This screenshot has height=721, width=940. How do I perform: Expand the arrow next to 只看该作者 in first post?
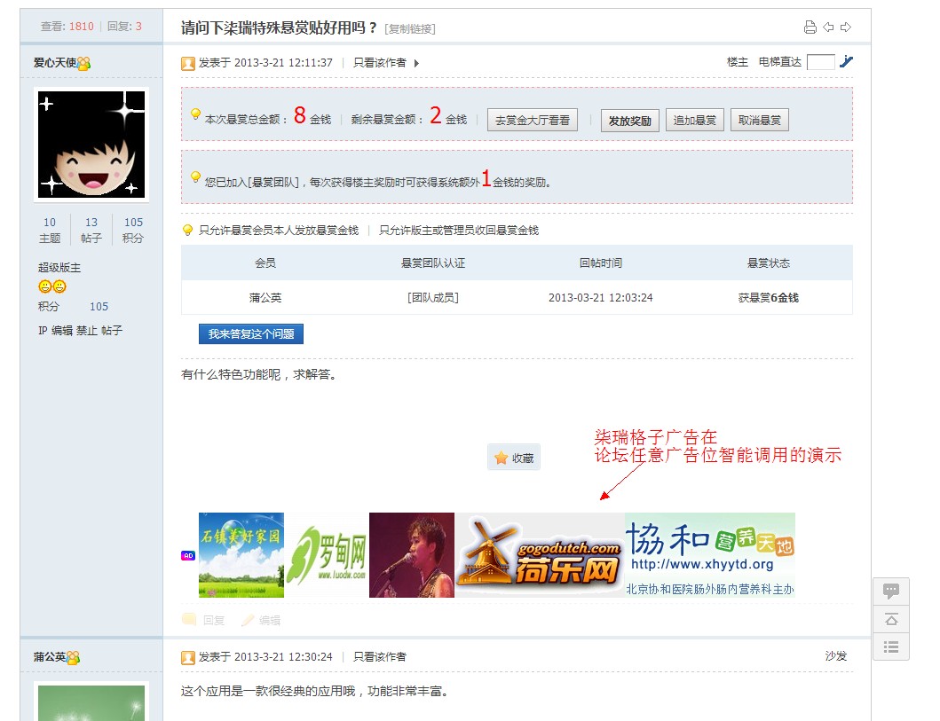tap(416, 63)
